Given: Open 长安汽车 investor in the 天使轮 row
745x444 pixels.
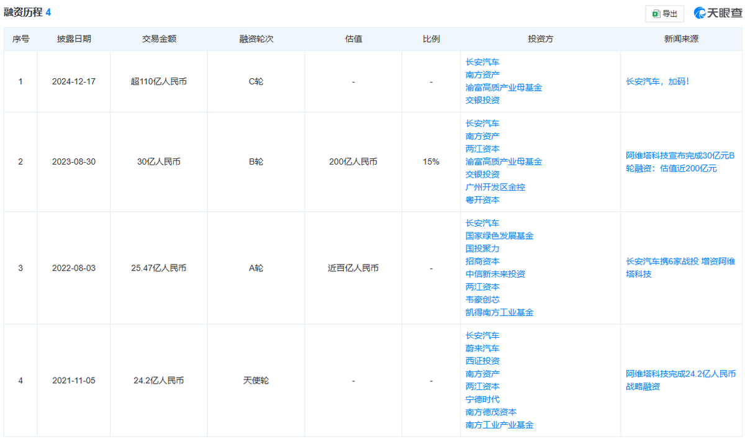Looking at the screenshot, I should click(482, 335).
